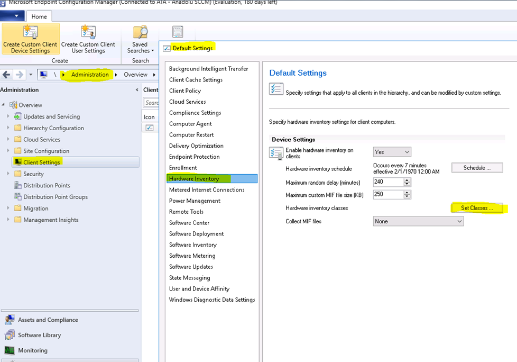Expand the Site Configuration node
The image size is (517, 362).
(8, 150)
